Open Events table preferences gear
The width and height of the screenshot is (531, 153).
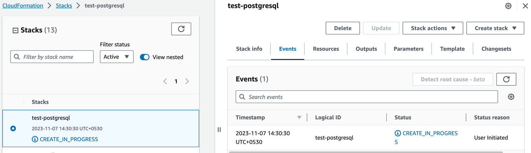pos(511,97)
